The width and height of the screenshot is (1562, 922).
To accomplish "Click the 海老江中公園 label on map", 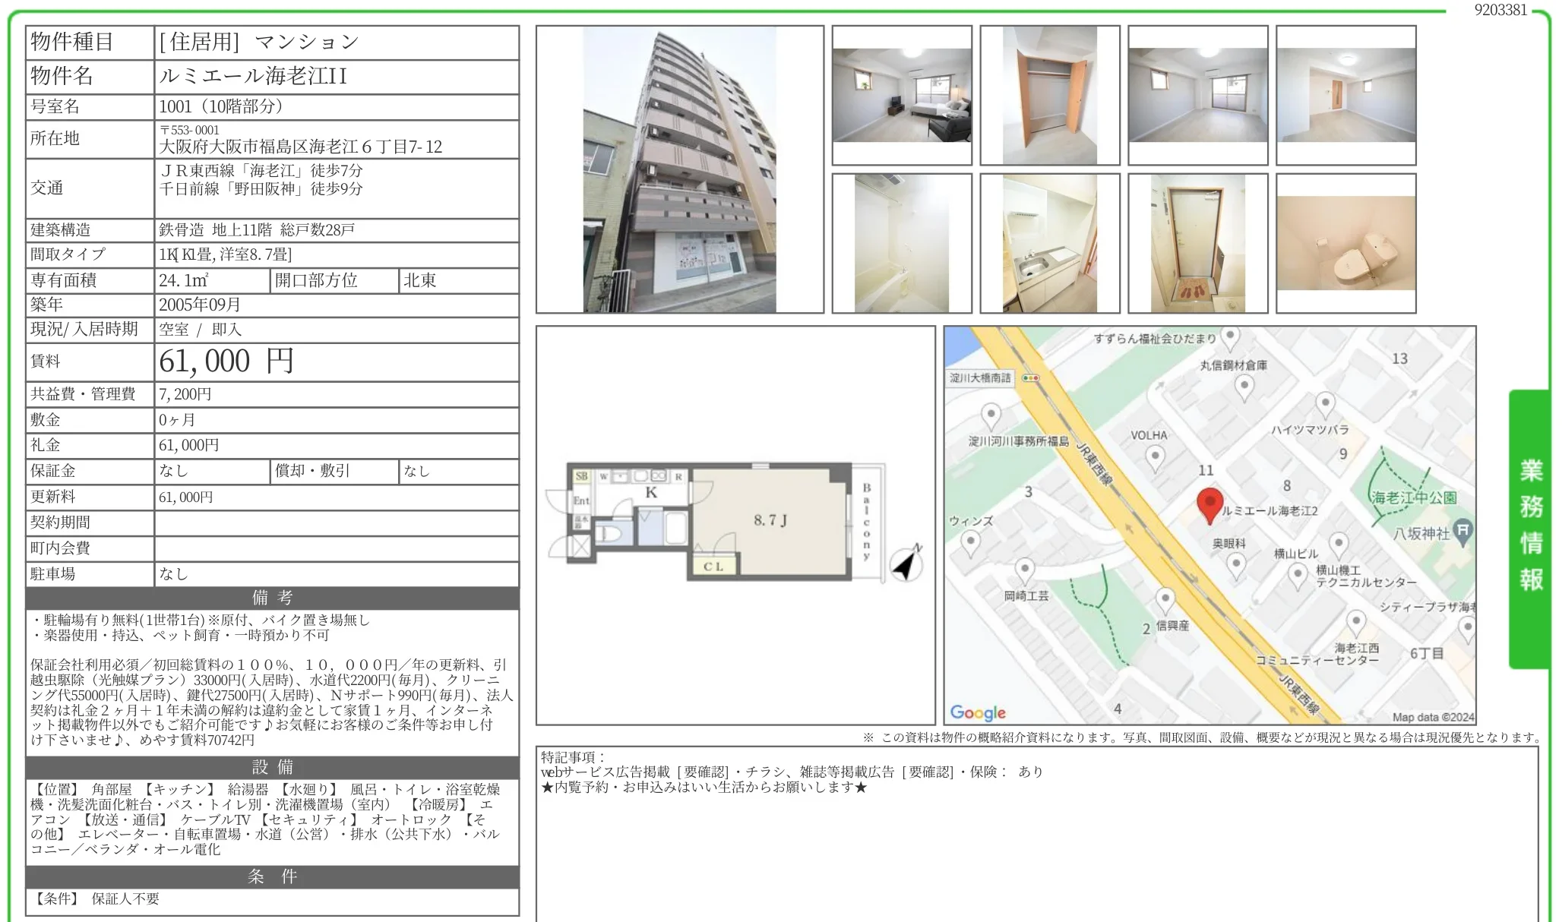I will [x=1414, y=497].
